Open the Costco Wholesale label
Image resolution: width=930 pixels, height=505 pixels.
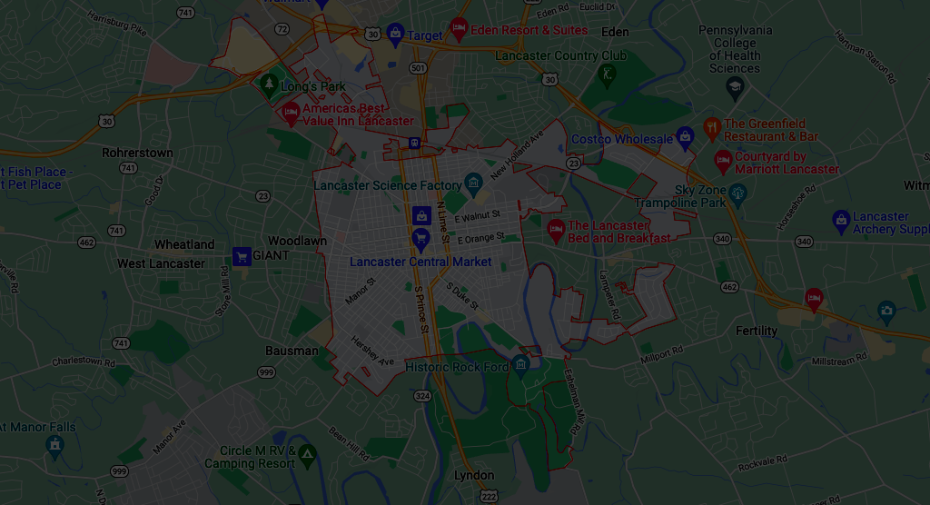pyautogui.click(x=622, y=140)
